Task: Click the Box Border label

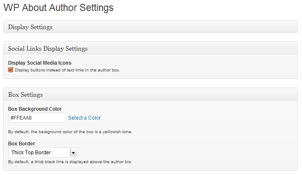Action: point(22,144)
